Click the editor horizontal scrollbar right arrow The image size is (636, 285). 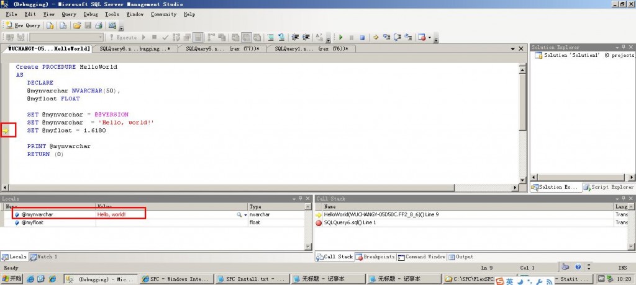515,188
